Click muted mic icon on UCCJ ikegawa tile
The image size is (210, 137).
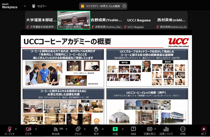[x=125, y=27]
